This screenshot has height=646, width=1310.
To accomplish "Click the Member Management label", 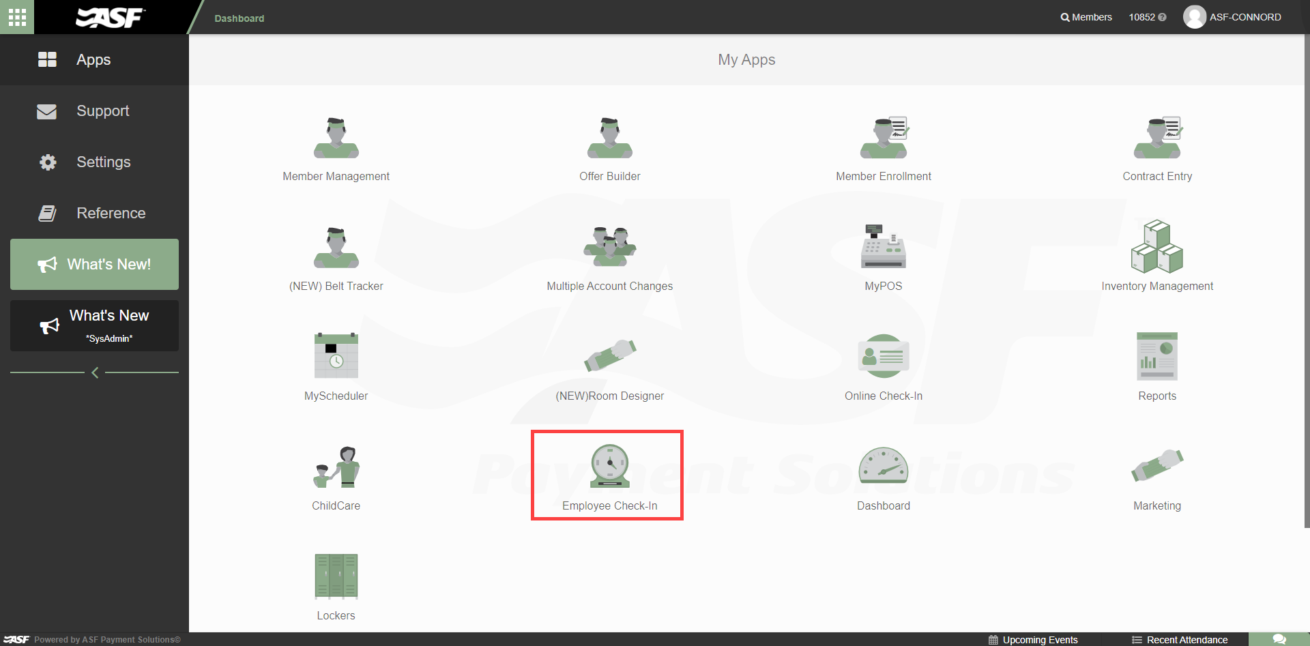I will [336, 176].
